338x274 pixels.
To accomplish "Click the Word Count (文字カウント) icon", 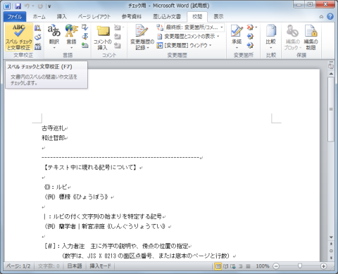I will click(37, 46).
